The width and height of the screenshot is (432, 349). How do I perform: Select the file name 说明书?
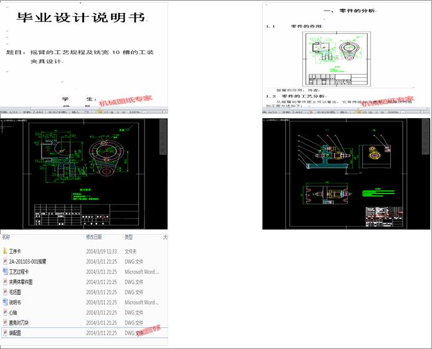click(x=15, y=302)
